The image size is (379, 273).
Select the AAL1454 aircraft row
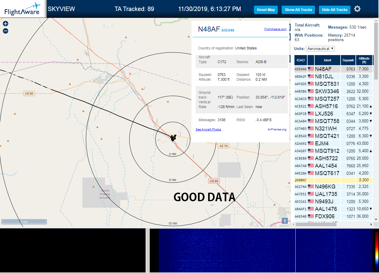click(333, 166)
